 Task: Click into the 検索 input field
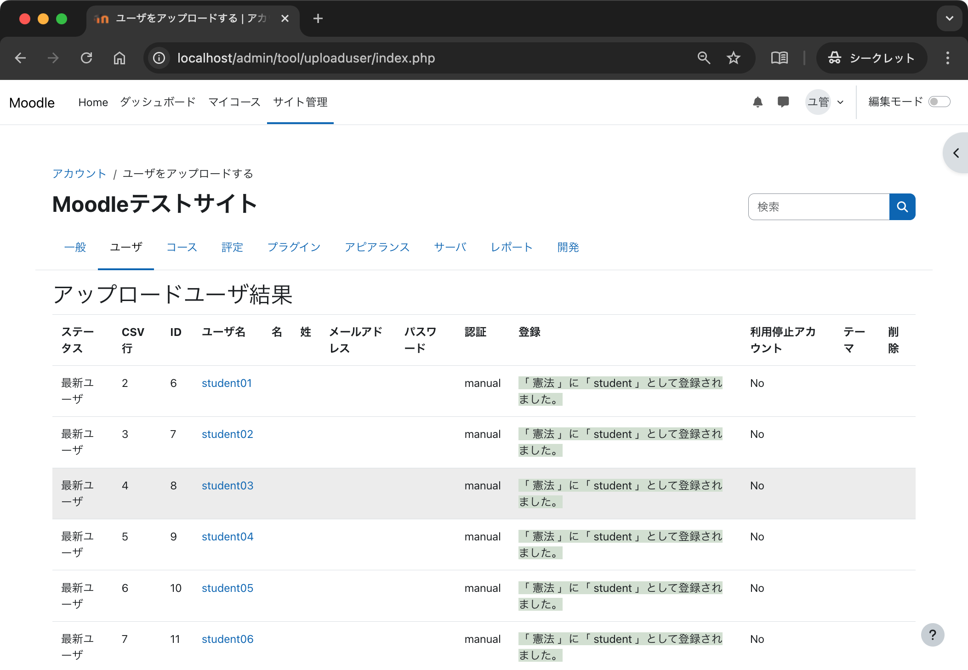pyautogui.click(x=818, y=207)
